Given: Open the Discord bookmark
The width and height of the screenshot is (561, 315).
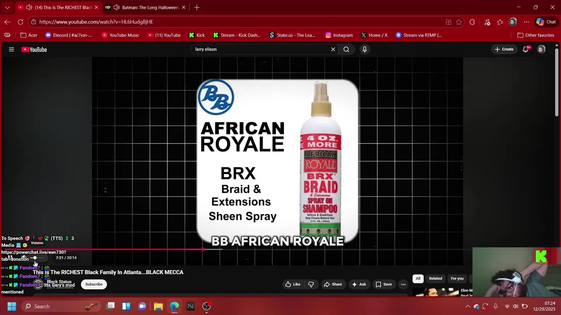Looking at the screenshot, I should click(69, 35).
